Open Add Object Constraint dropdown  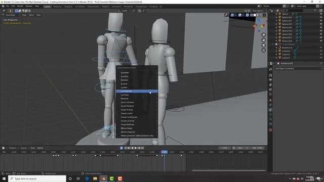coord(298,69)
